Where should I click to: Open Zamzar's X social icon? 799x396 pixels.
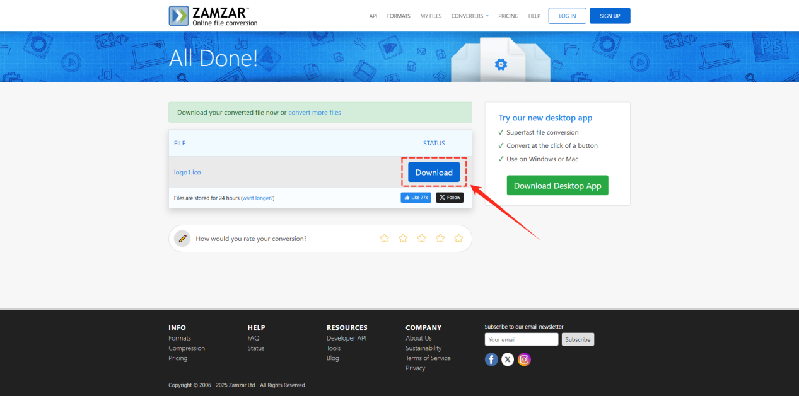click(508, 359)
